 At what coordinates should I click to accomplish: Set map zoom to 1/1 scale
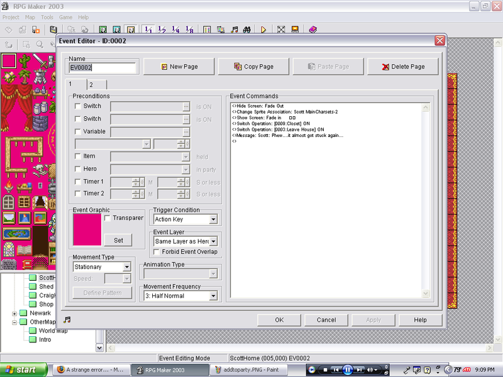point(148,30)
